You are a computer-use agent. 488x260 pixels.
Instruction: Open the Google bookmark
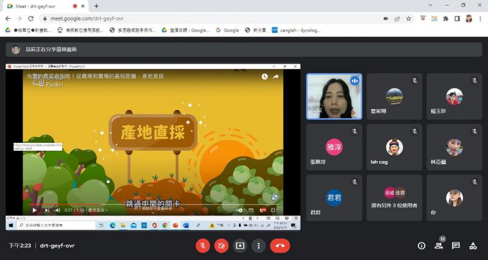(228, 30)
